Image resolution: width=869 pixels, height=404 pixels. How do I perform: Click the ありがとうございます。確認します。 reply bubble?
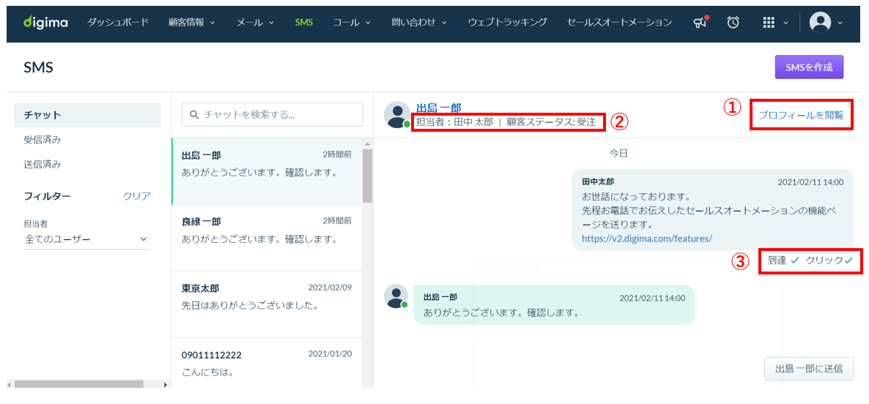point(554,304)
